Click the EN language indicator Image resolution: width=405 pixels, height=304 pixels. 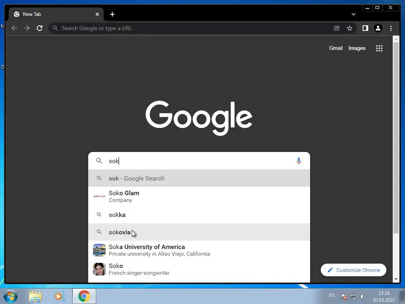click(332, 295)
